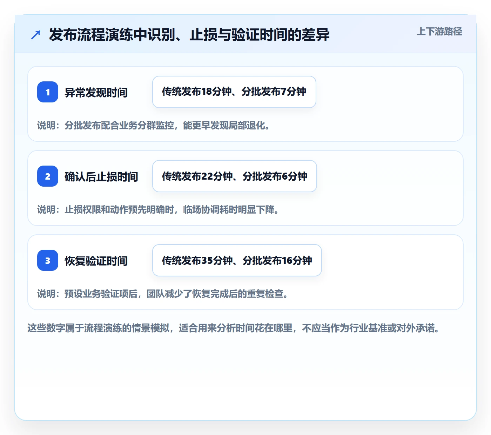
Task: Click the number 2 step badge
Action: [x=48, y=176]
